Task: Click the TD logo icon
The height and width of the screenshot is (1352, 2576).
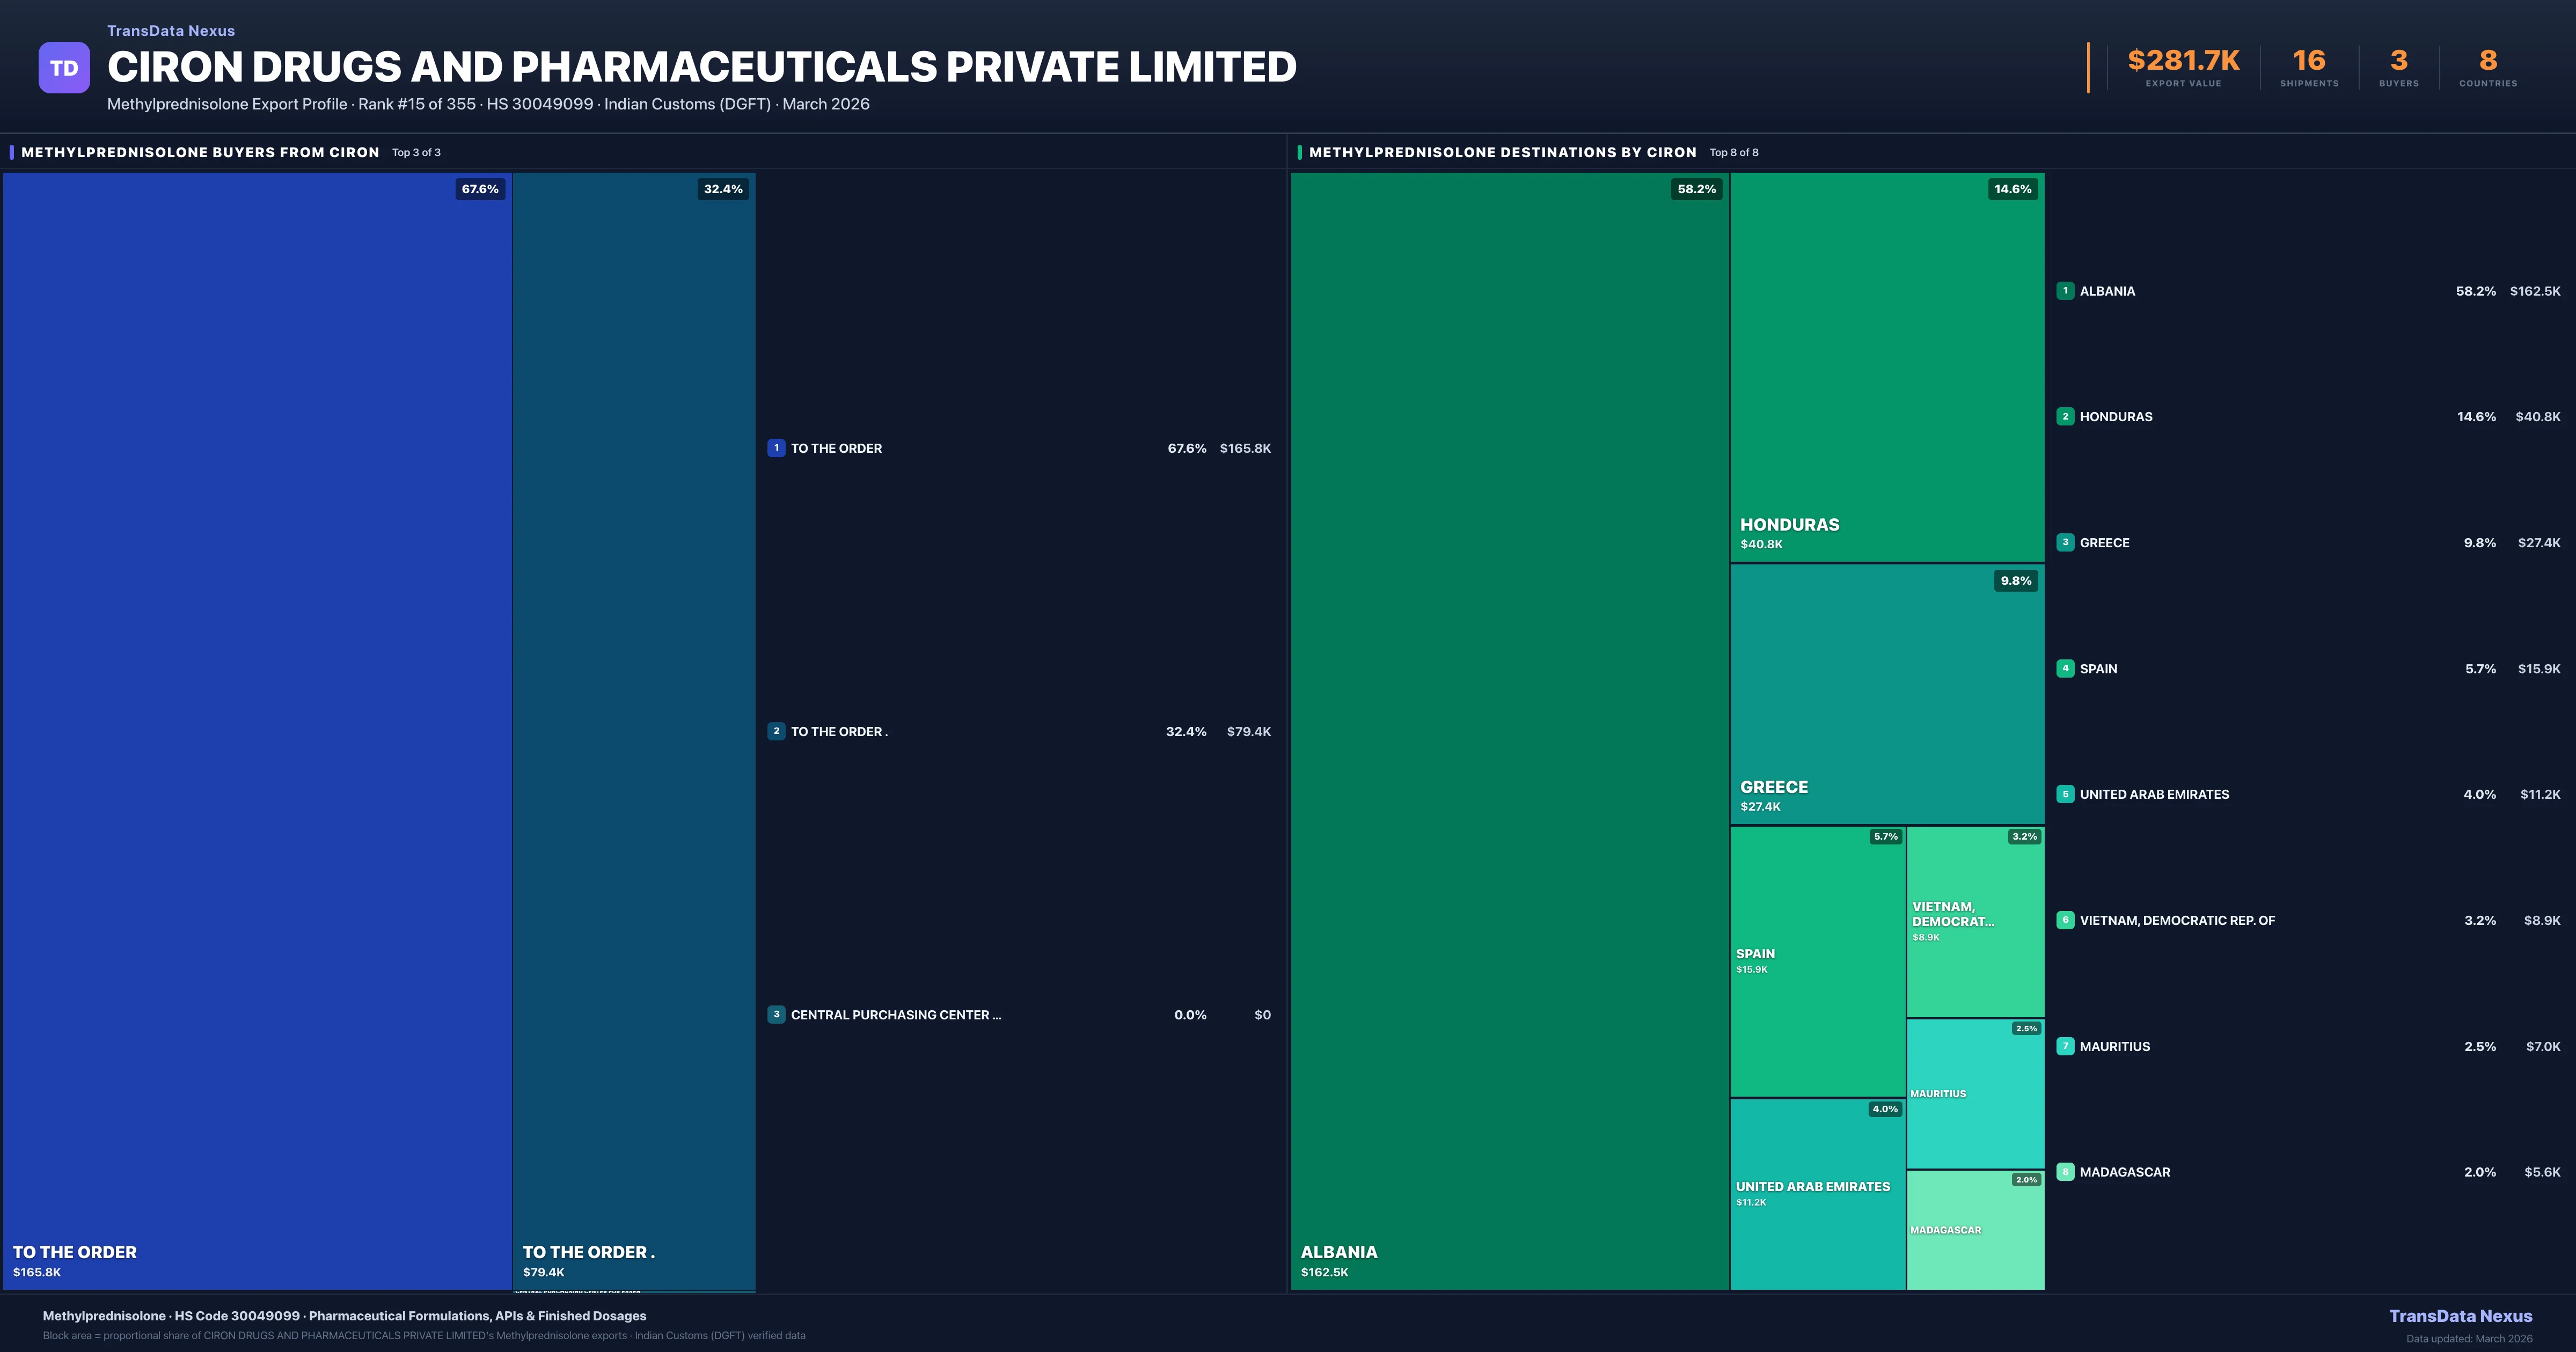Action: click(x=64, y=67)
